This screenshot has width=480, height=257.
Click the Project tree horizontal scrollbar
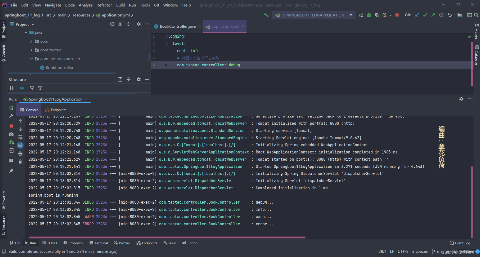pos(61,73)
